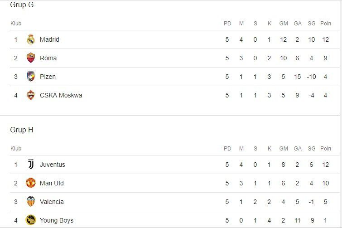Image resolution: width=342 pixels, height=228 pixels.
Task: Open the Madrid team link
Action: [x=49, y=39]
